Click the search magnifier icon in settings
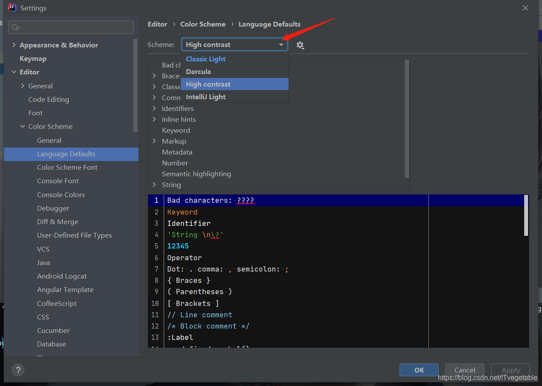The height and width of the screenshot is (386, 542). (15, 27)
